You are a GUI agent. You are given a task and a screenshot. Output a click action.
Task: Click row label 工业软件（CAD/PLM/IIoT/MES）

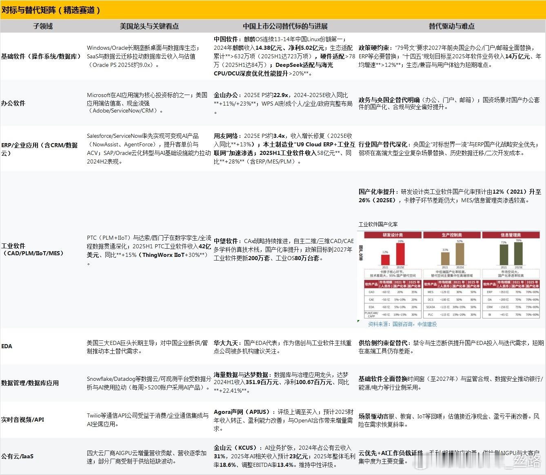pos(33,250)
